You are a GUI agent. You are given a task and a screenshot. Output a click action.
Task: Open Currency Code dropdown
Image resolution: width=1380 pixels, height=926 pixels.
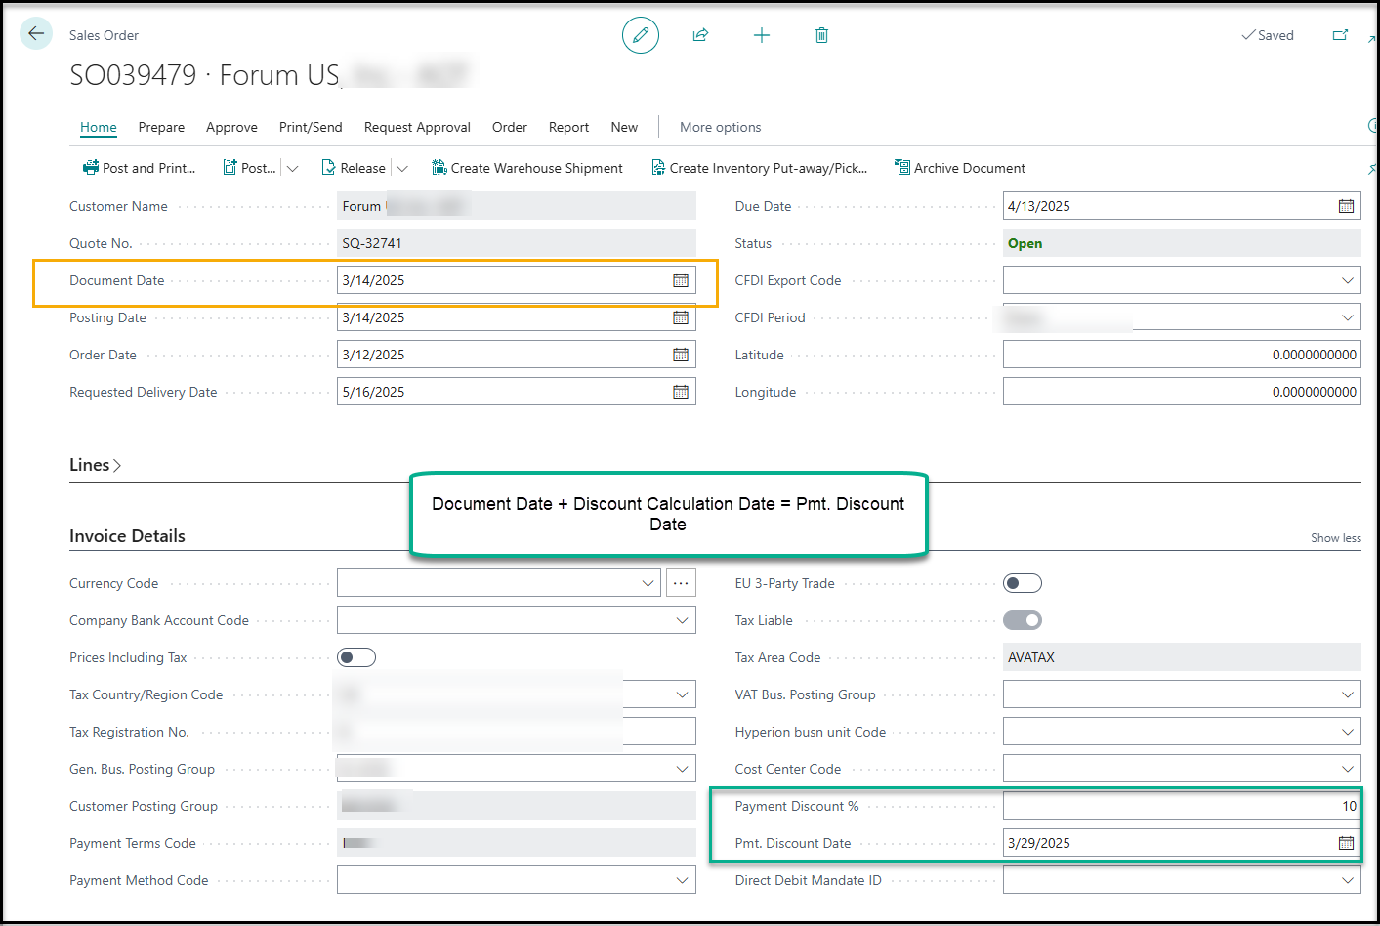tap(648, 583)
